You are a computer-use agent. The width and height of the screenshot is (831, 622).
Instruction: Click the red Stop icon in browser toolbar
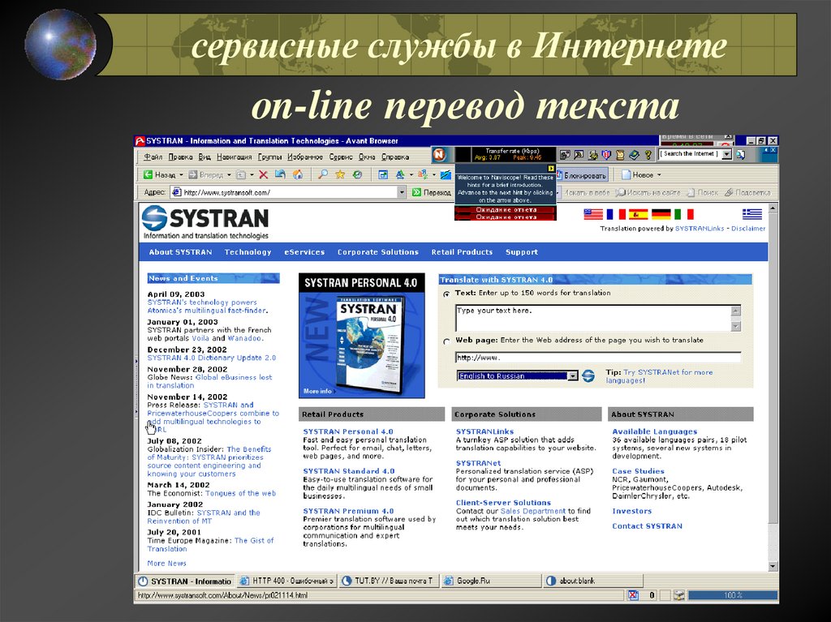(x=263, y=174)
